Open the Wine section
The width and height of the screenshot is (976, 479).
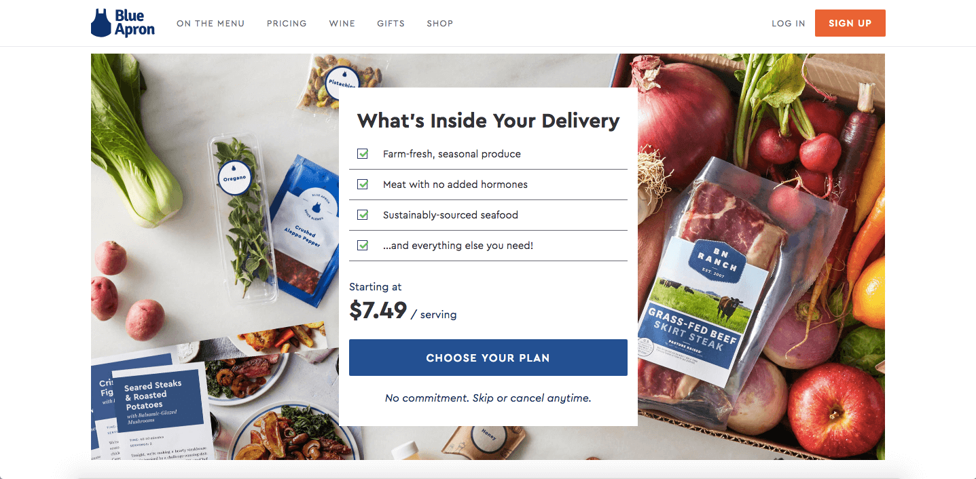click(342, 23)
